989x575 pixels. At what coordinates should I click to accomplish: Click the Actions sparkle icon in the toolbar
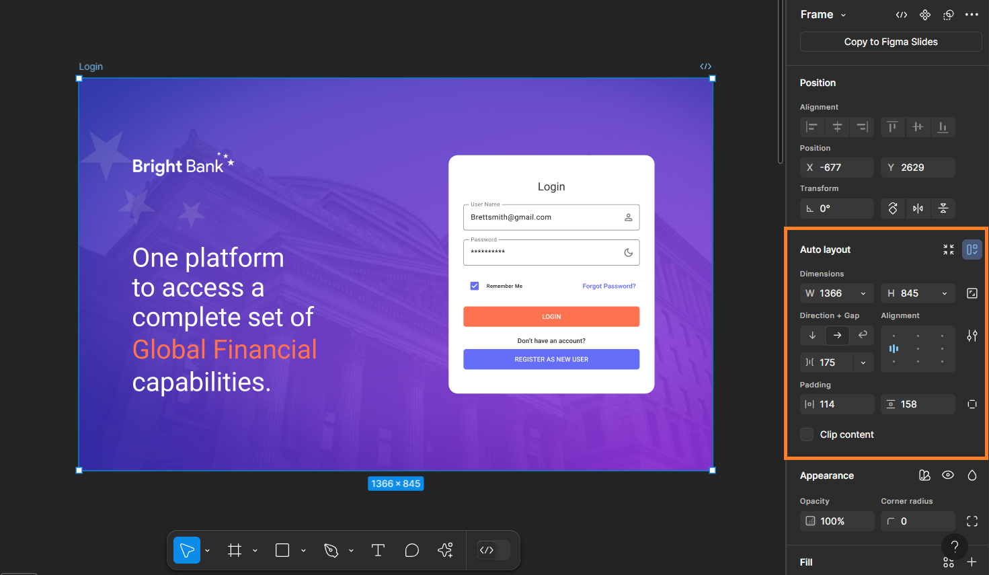445,549
